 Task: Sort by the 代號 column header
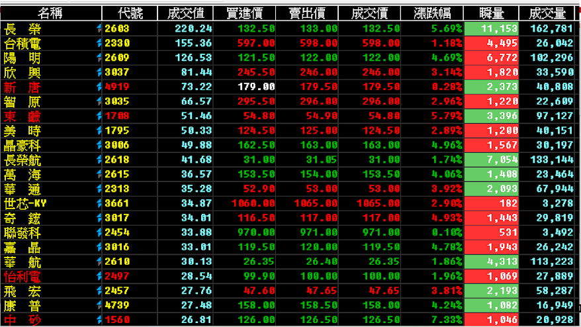130,14
